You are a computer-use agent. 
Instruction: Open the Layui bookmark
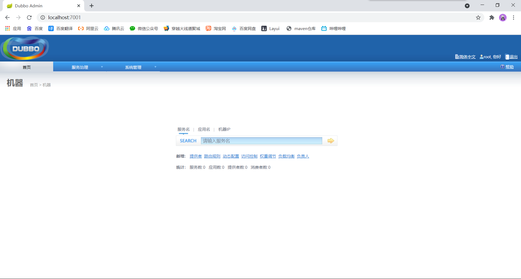click(x=270, y=28)
